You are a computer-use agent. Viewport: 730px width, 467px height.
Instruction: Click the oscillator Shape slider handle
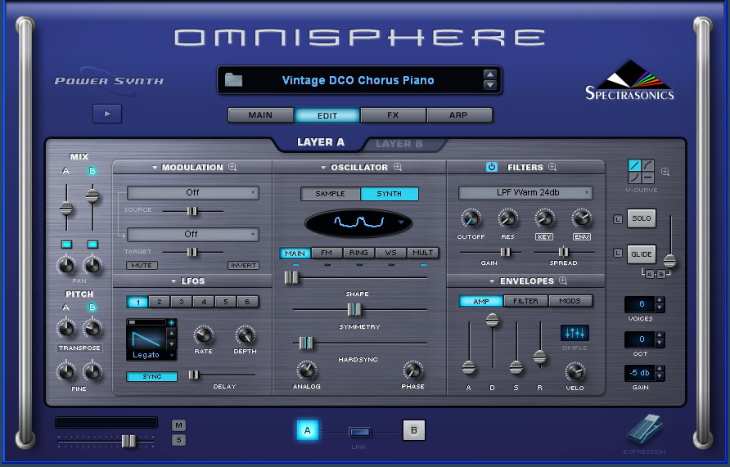(292, 278)
